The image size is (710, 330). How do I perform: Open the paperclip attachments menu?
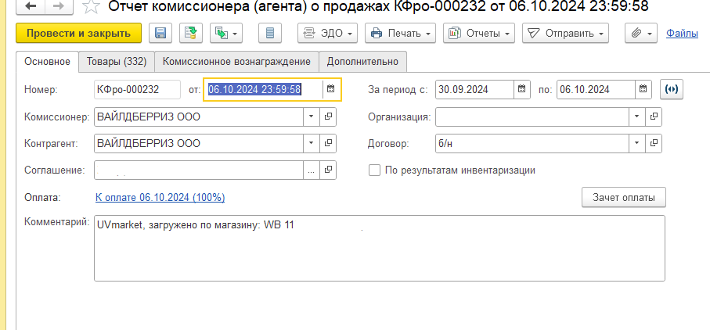[640, 34]
